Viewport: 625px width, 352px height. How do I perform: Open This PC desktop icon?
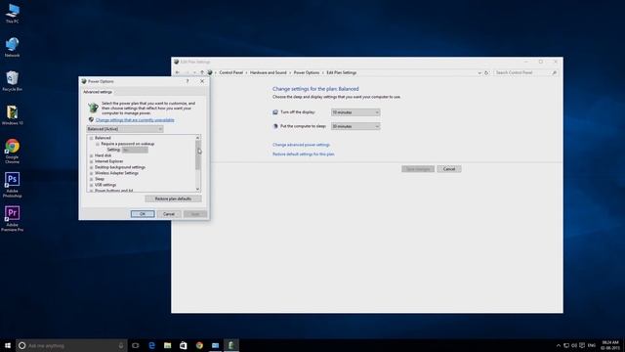click(x=12, y=13)
